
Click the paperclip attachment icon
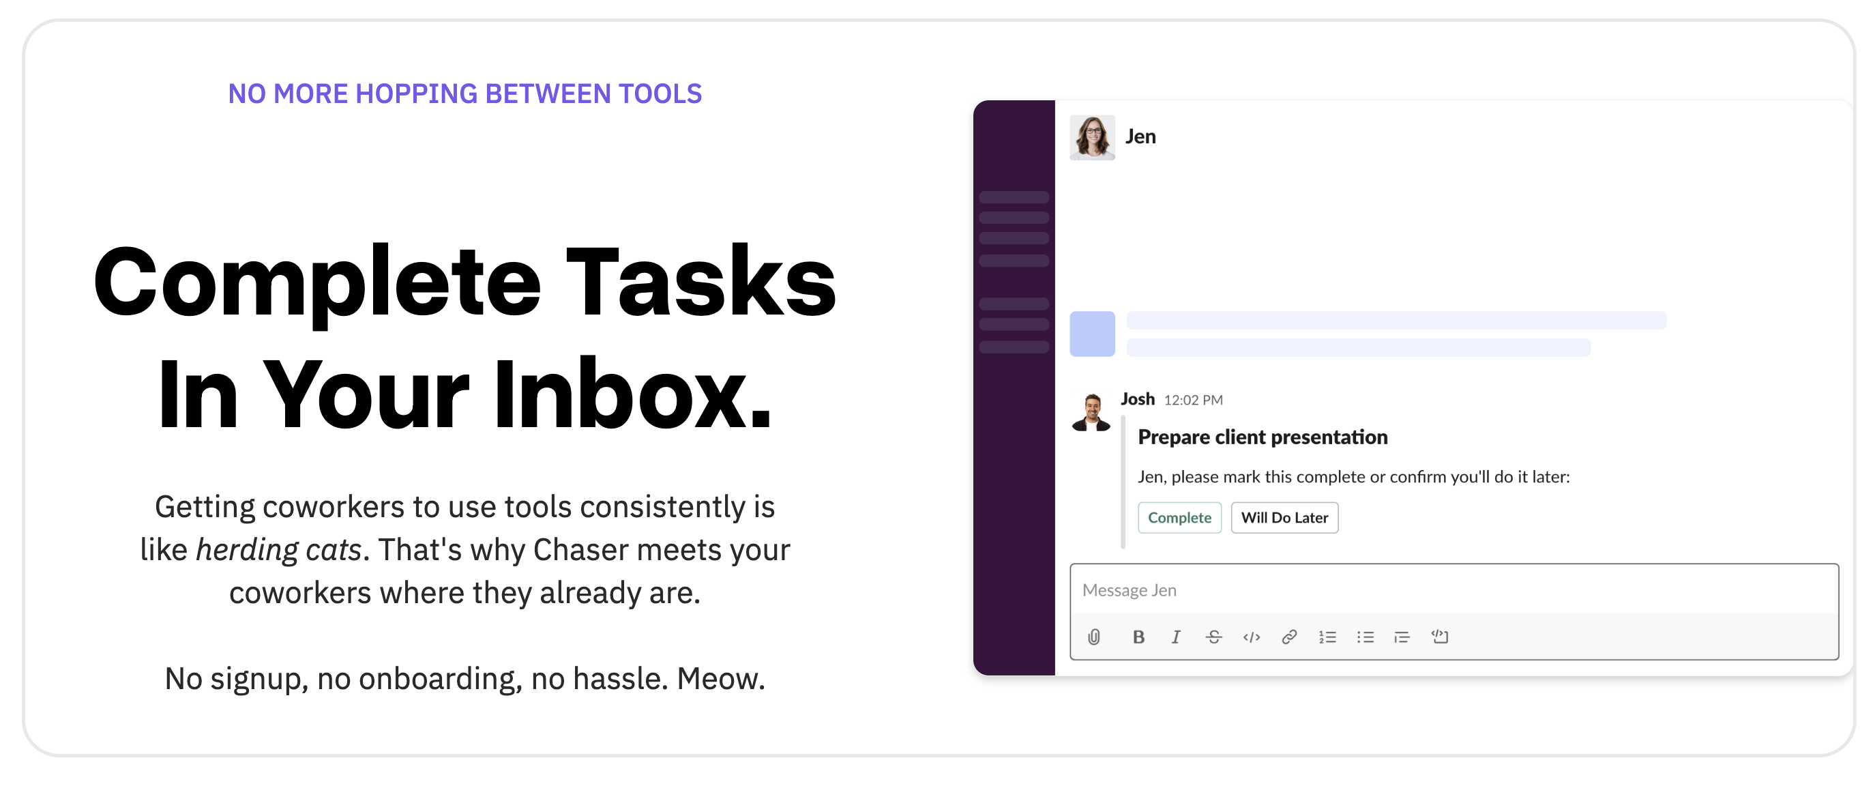[x=1093, y=637]
